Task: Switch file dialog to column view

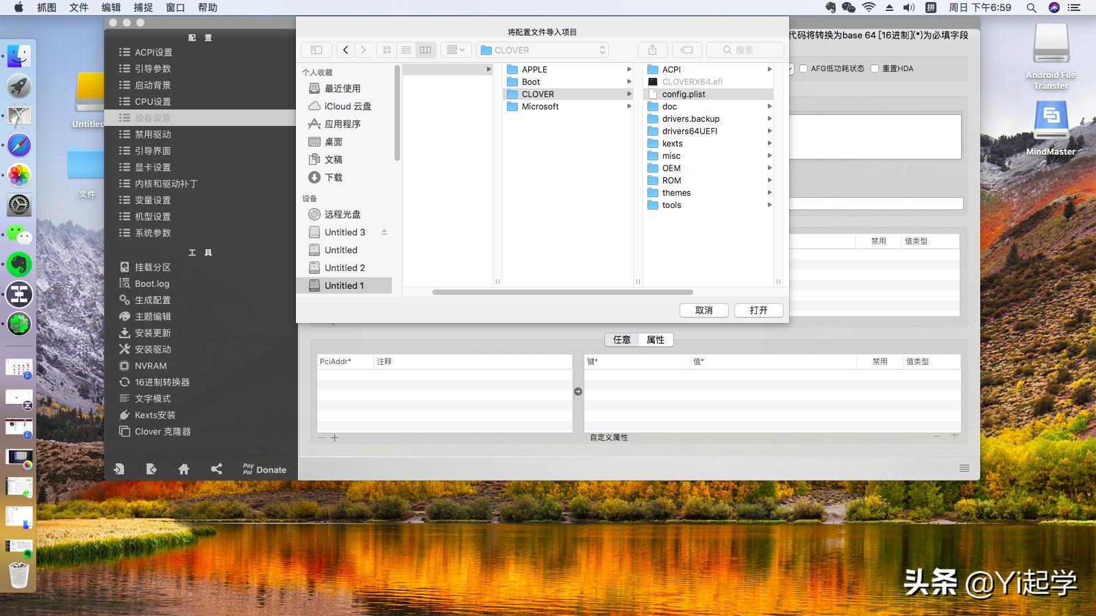Action: pyautogui.click(x=425, y=50)
